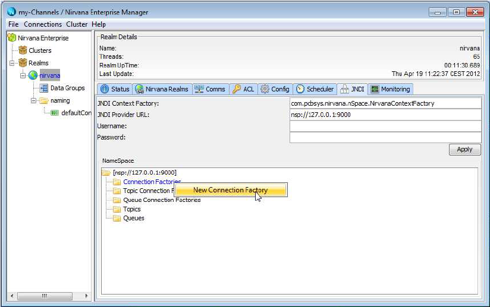Select the defaultCon tree item
Viewport: 490px width, 307px height.
76,113
